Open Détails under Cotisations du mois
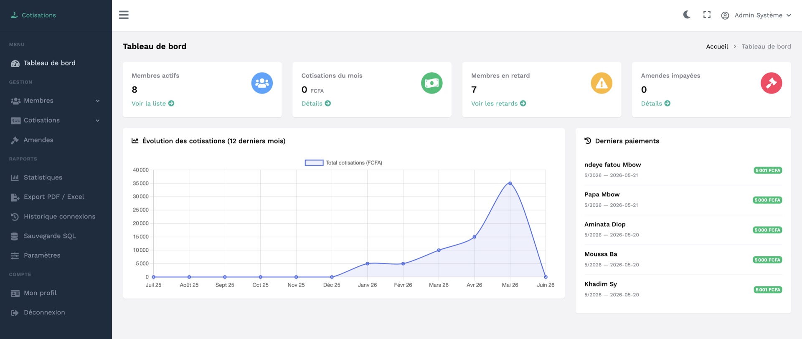This screenshot has height=339, width=802. (316, 104)
